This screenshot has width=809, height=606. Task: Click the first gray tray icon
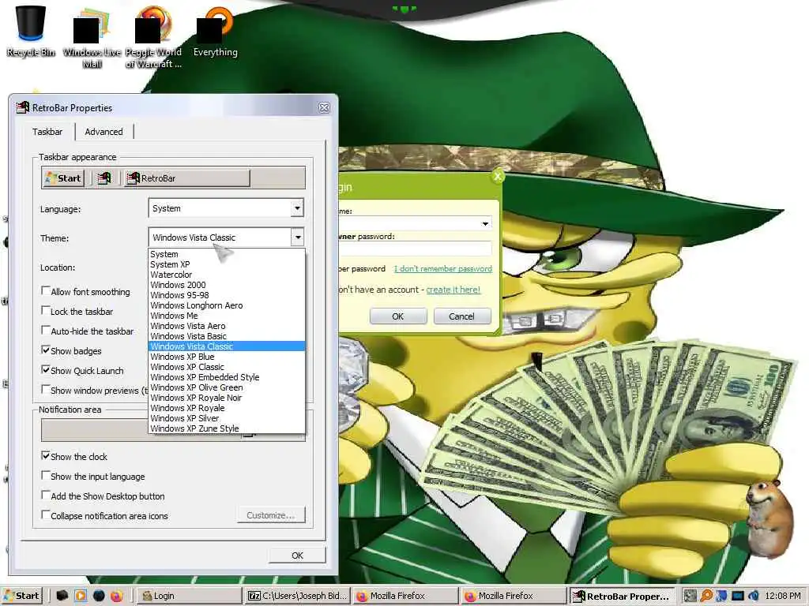pyautogui.click(x=690, y=596)
